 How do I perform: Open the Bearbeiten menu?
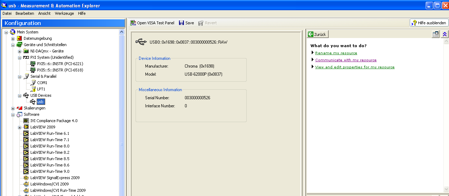25,13
